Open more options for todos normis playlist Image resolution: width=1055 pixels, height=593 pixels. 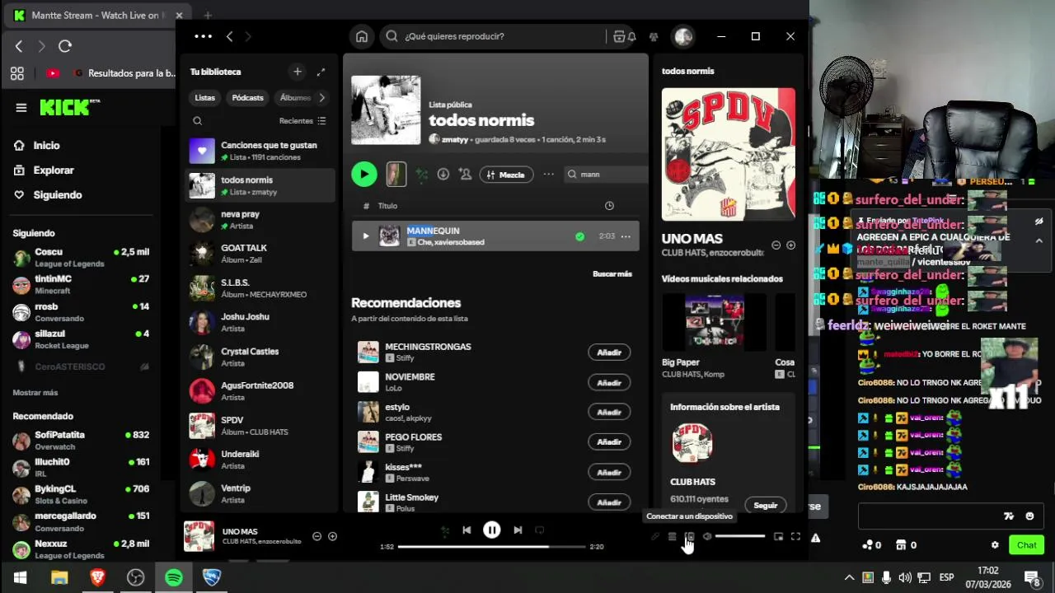[x=548, y=175]
